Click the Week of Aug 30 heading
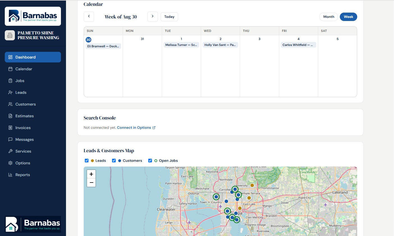Viewport: 394px width, 236px height. pyautogui.click(x=121, y=17)
